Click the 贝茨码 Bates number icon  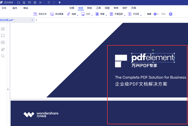pyautogui.click(x=130, y=14)
